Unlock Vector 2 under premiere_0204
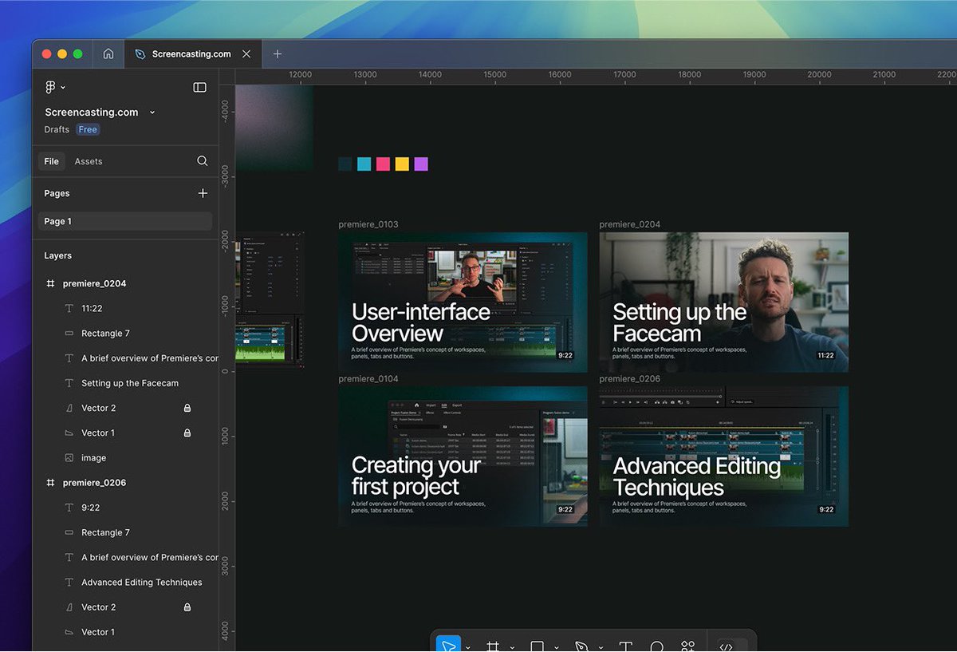Image resolution: width=957 pixels, height=652 pixels. pos(187,408)
